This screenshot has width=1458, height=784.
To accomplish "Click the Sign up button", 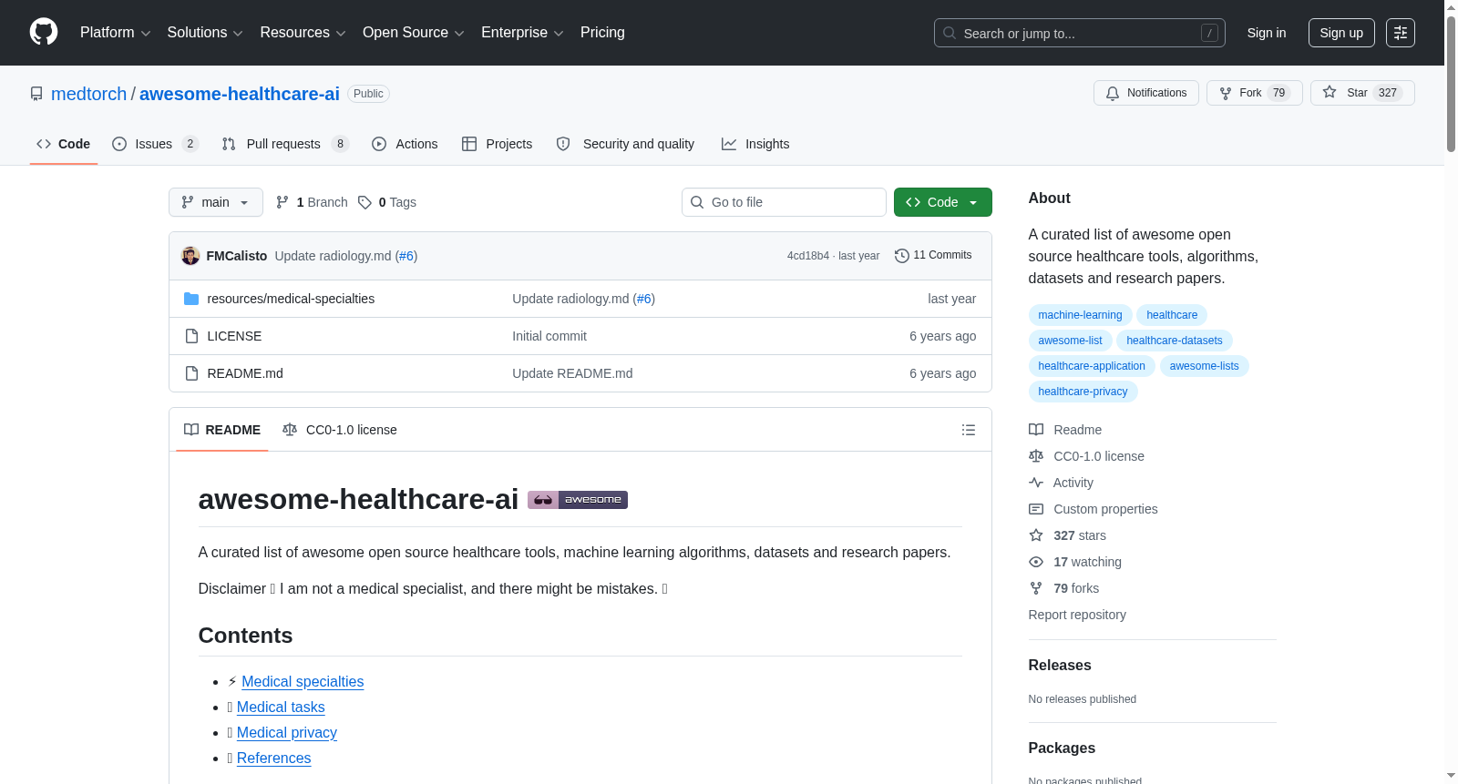I will (1341, 33).
